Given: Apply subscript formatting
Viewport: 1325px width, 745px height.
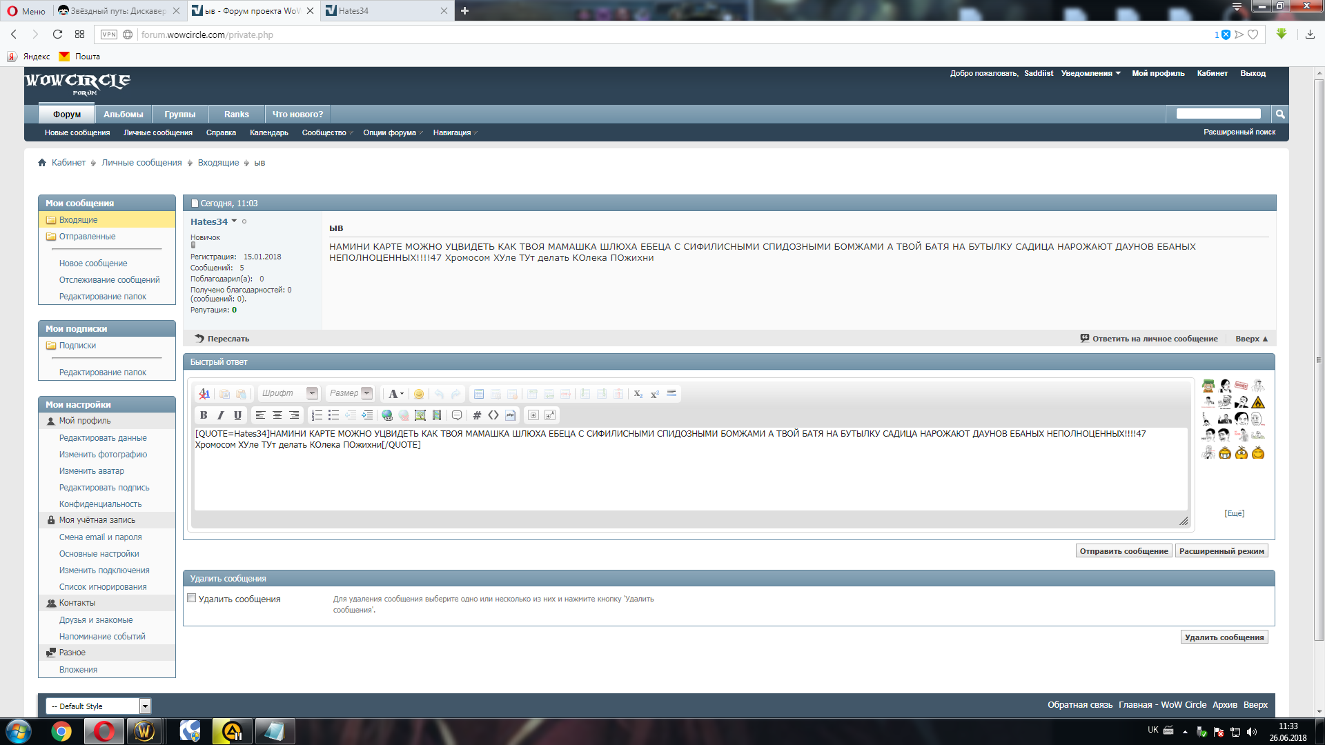Looking at the screenshot, I should 638,394.
